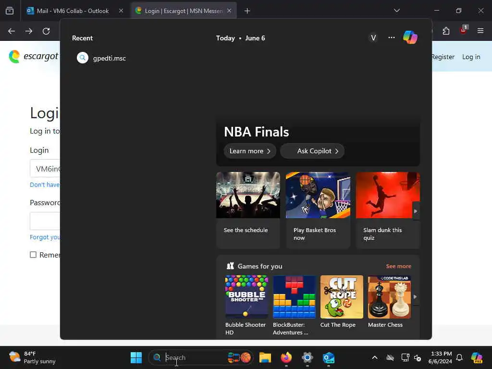Click the muted volume tray icon

pos(418,357)
